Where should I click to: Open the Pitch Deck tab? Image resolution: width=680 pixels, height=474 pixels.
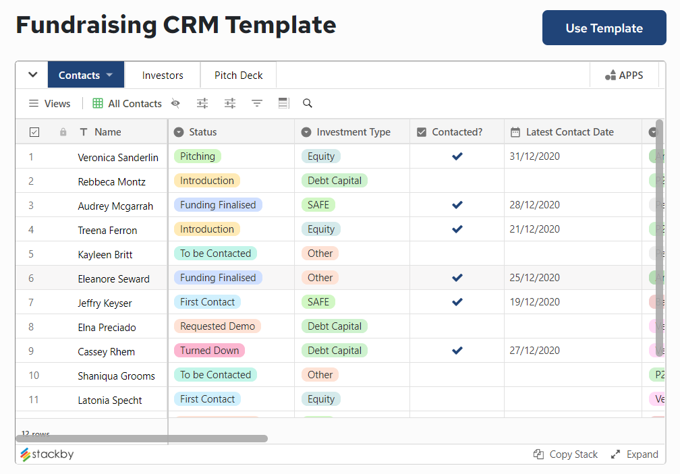click(x=237, y=75)
